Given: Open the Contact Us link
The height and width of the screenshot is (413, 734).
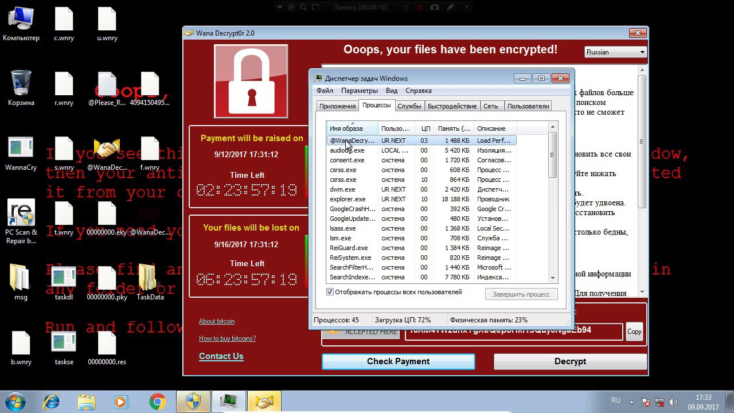Looking at the screenshot, I should (x=221, y=356).
